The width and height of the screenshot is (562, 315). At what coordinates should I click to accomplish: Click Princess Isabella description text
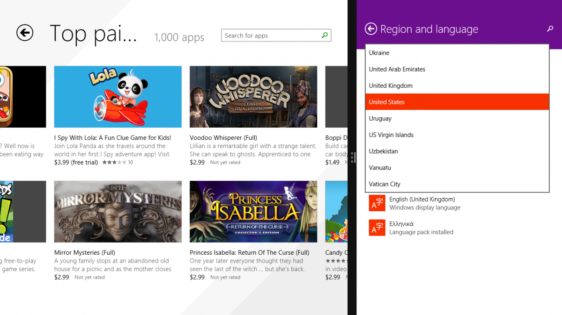247,265
